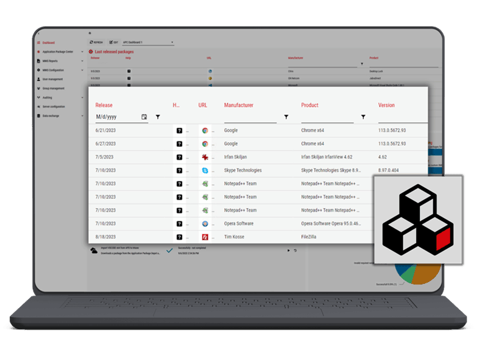Image resolution: width=477 pixels, height=357 pixels.
Task: Sort by the Manufacturer column header
Action: [238, 105]
